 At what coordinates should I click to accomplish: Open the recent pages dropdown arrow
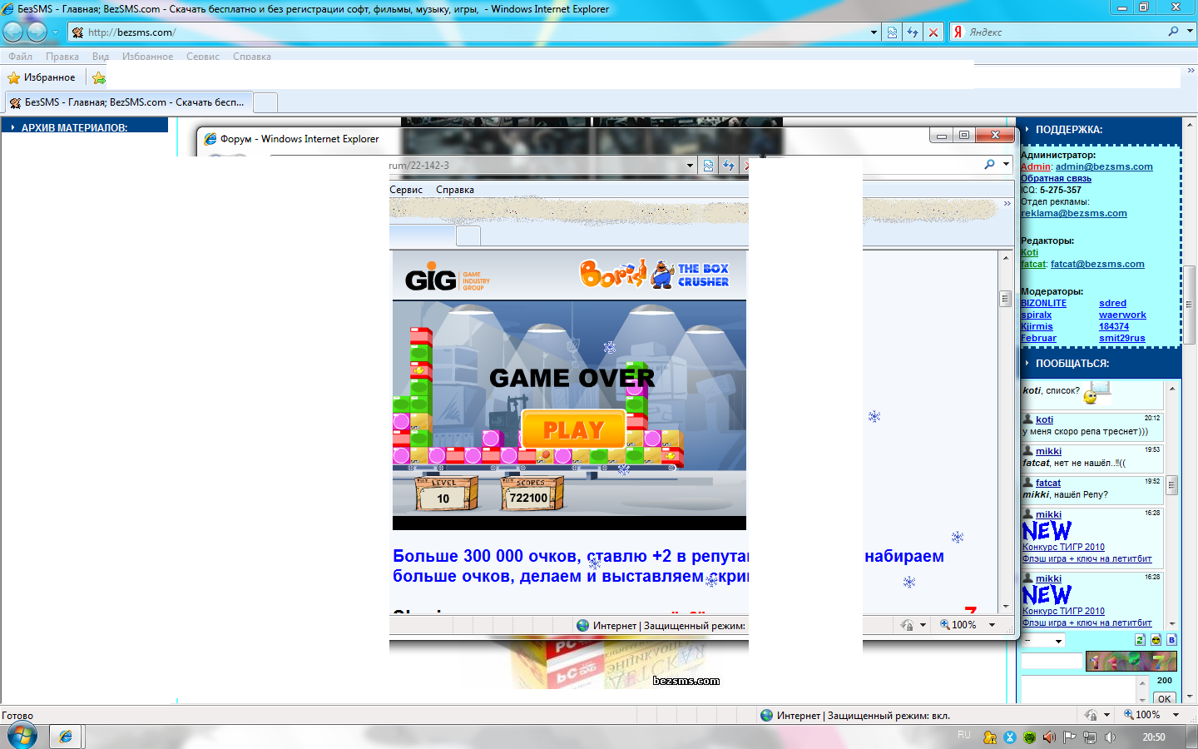(x=55, y=32)
